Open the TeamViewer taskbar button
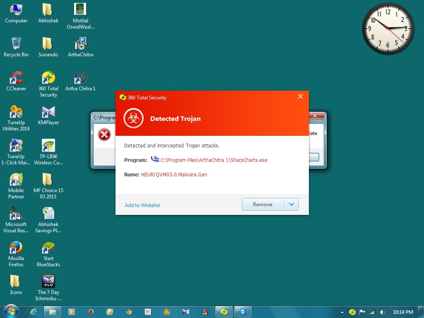Viewport: 424px width, 318px height. 243,312
